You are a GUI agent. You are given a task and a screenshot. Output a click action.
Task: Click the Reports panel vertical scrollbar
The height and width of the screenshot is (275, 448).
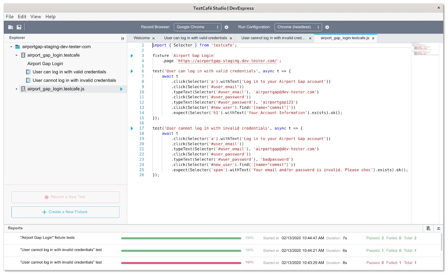tap(442, 242)
